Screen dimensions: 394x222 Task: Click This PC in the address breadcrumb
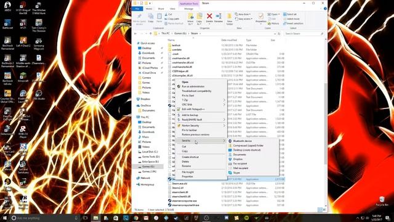166,33
